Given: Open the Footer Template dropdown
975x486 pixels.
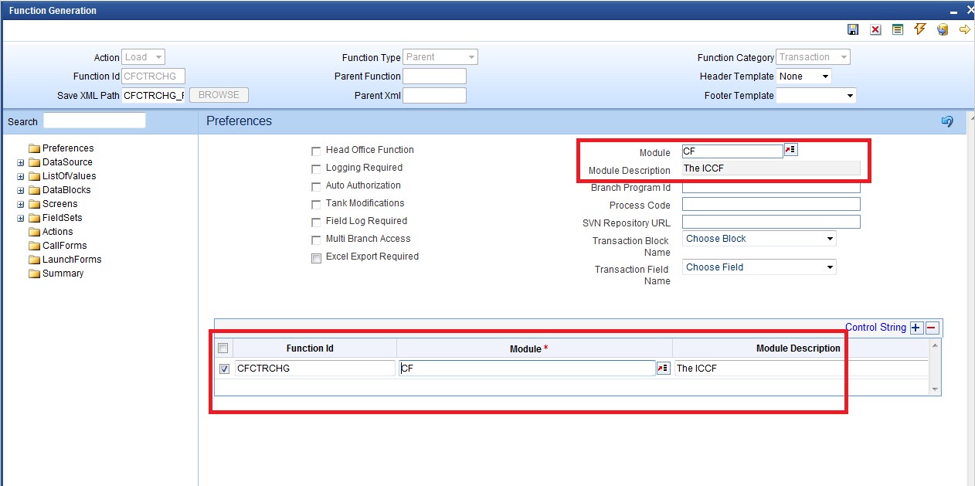Looking at the screenshot, I should (x=816, y=96).
